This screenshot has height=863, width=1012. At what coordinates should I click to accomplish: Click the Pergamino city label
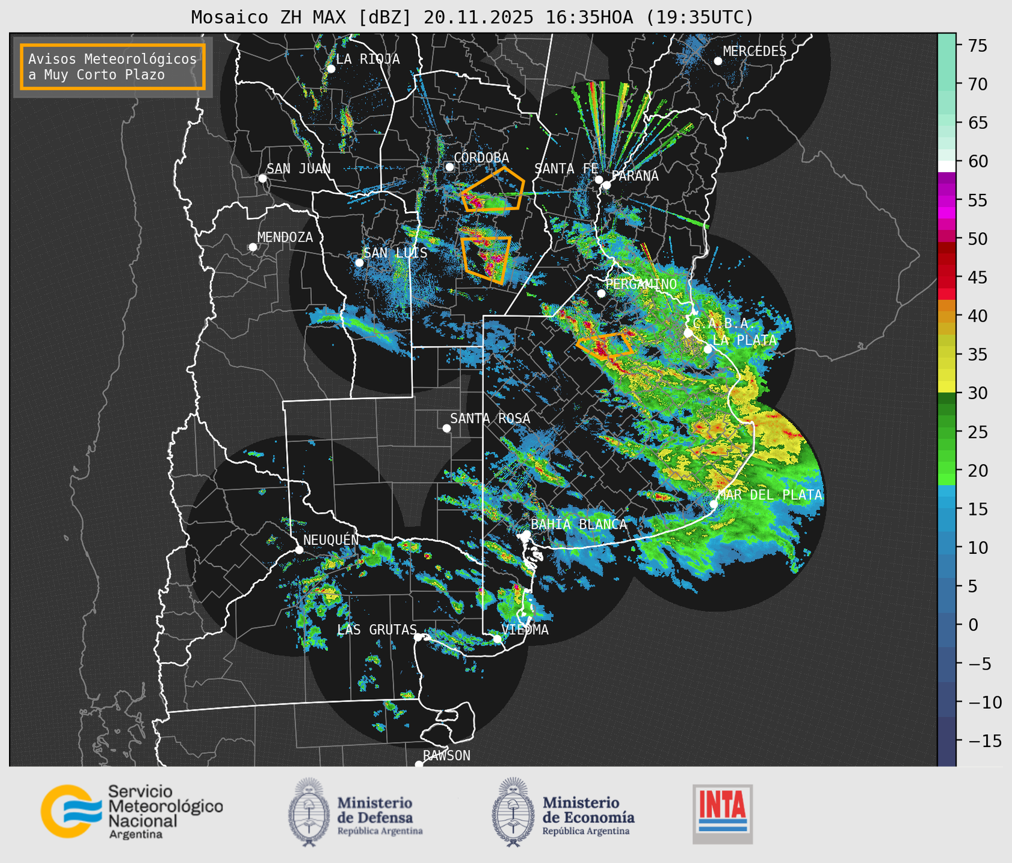click(641, 284)
